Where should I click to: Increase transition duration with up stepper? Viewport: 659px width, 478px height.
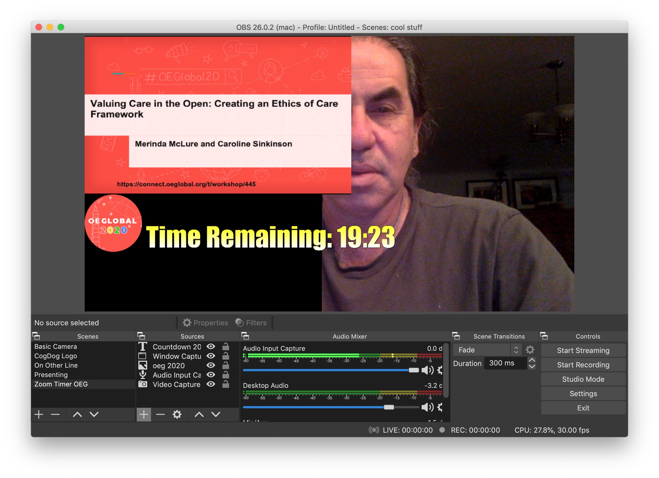point(532,360)
